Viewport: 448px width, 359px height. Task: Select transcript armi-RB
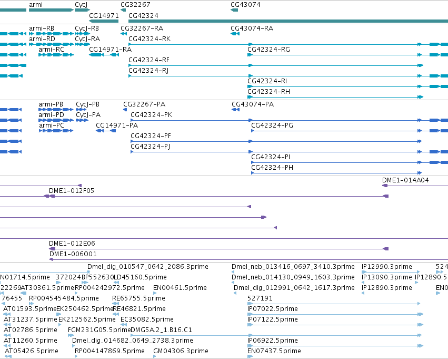pos(42,28)
